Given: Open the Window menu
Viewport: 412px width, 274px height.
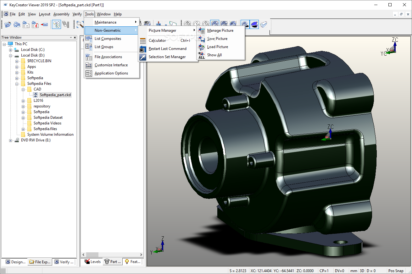Looking at the screenshot, I should [104, 14].
